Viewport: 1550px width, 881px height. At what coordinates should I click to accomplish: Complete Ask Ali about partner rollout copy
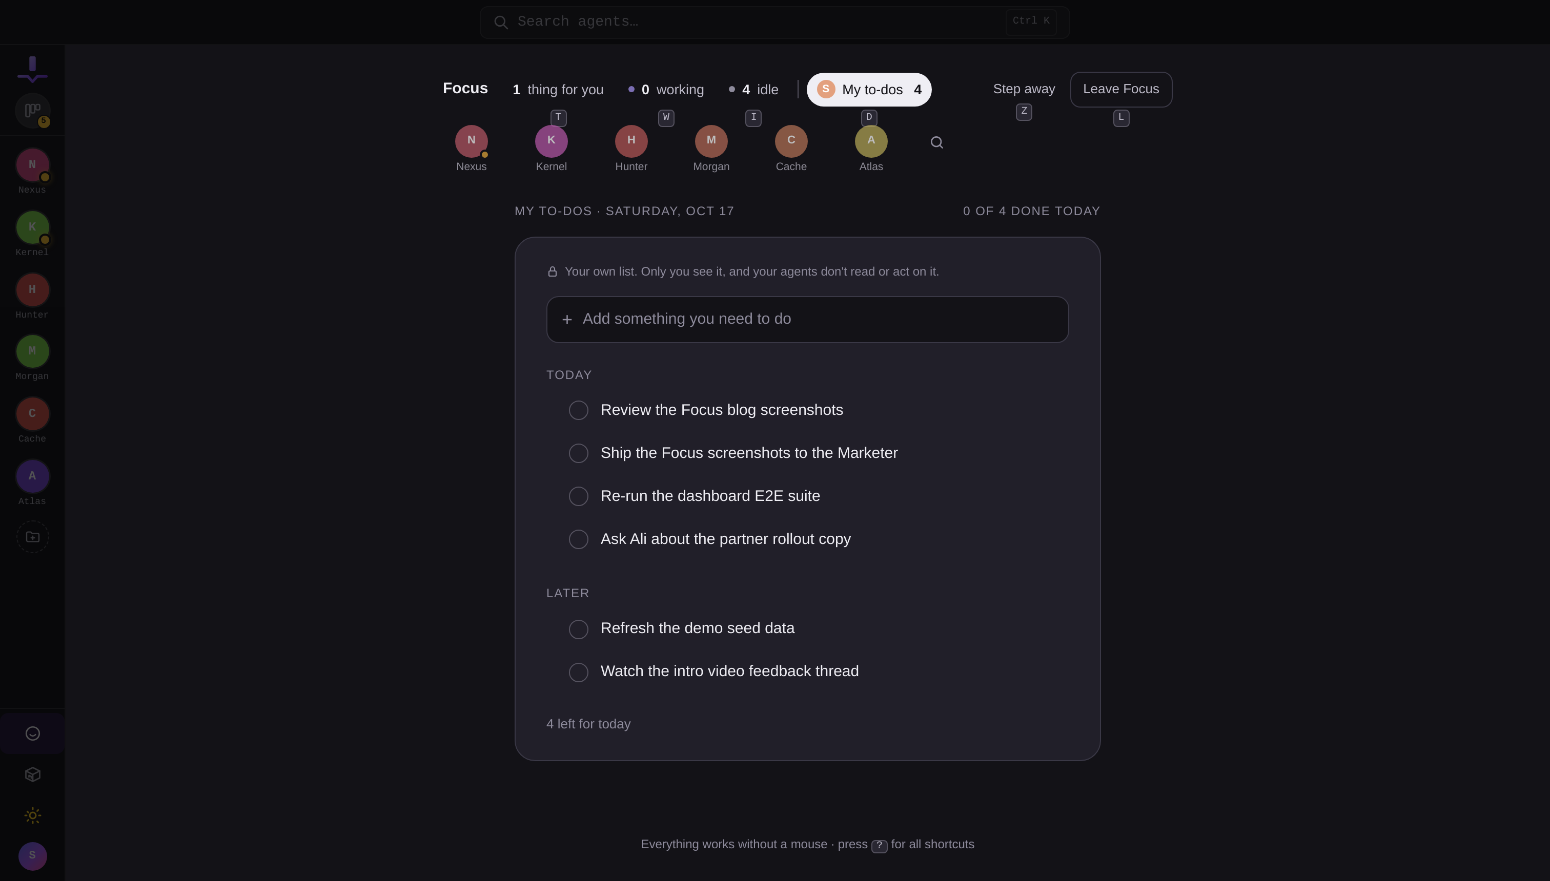578,539
